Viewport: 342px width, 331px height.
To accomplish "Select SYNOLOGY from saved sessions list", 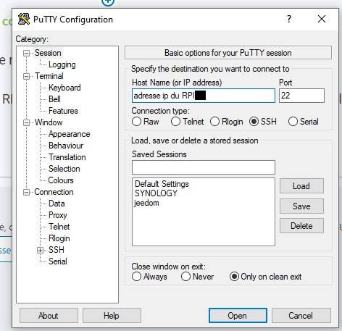I will [x=156, y=193].
